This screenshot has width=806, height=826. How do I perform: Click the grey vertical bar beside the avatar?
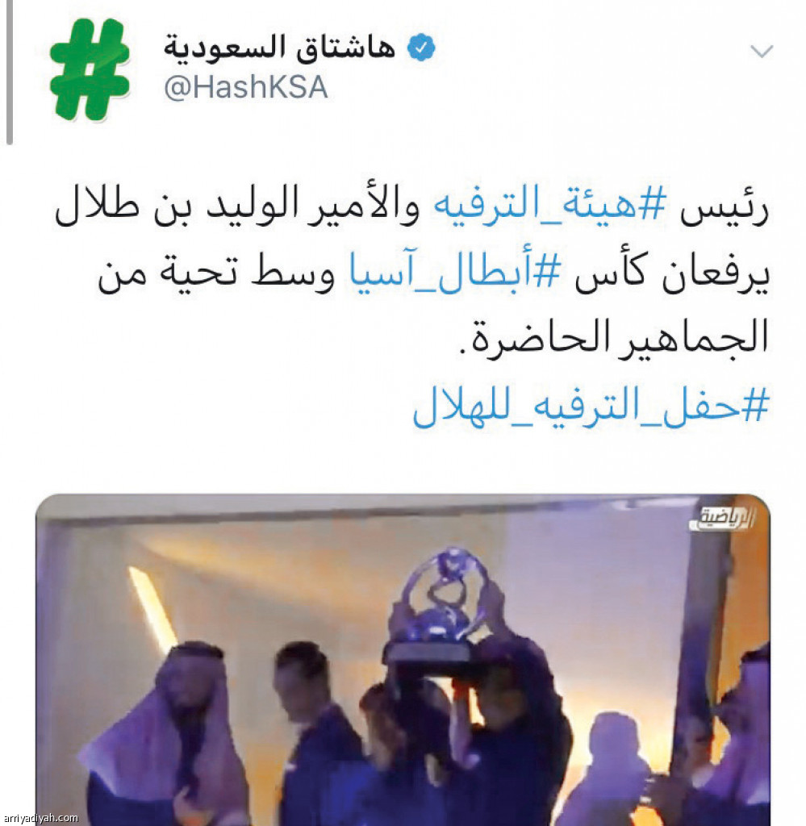[x=9, y=72]
